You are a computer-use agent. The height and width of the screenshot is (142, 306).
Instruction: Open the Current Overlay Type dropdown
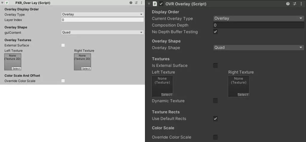258,18
